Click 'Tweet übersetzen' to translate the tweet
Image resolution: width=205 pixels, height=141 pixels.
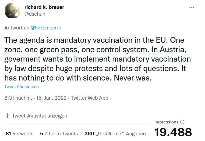click(x=22, y=87)
